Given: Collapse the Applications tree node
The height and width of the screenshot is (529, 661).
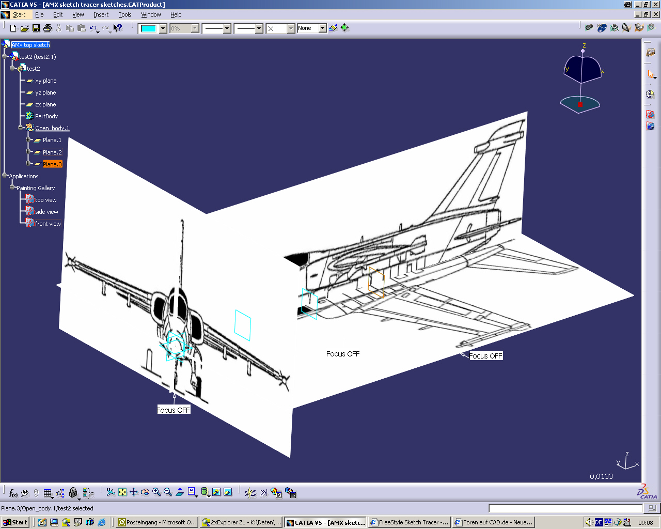Looking at the screenshot, I should click(5, 176).
